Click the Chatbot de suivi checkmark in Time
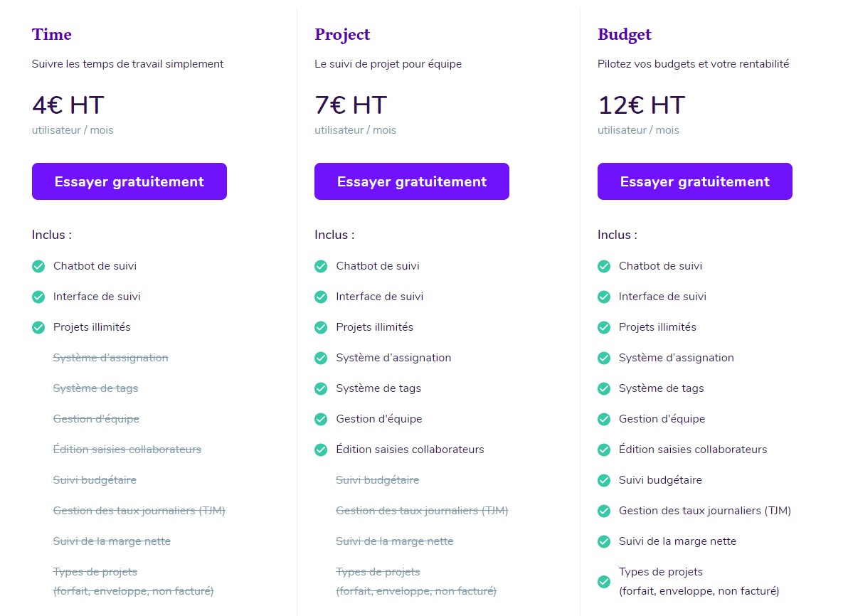 38,266
